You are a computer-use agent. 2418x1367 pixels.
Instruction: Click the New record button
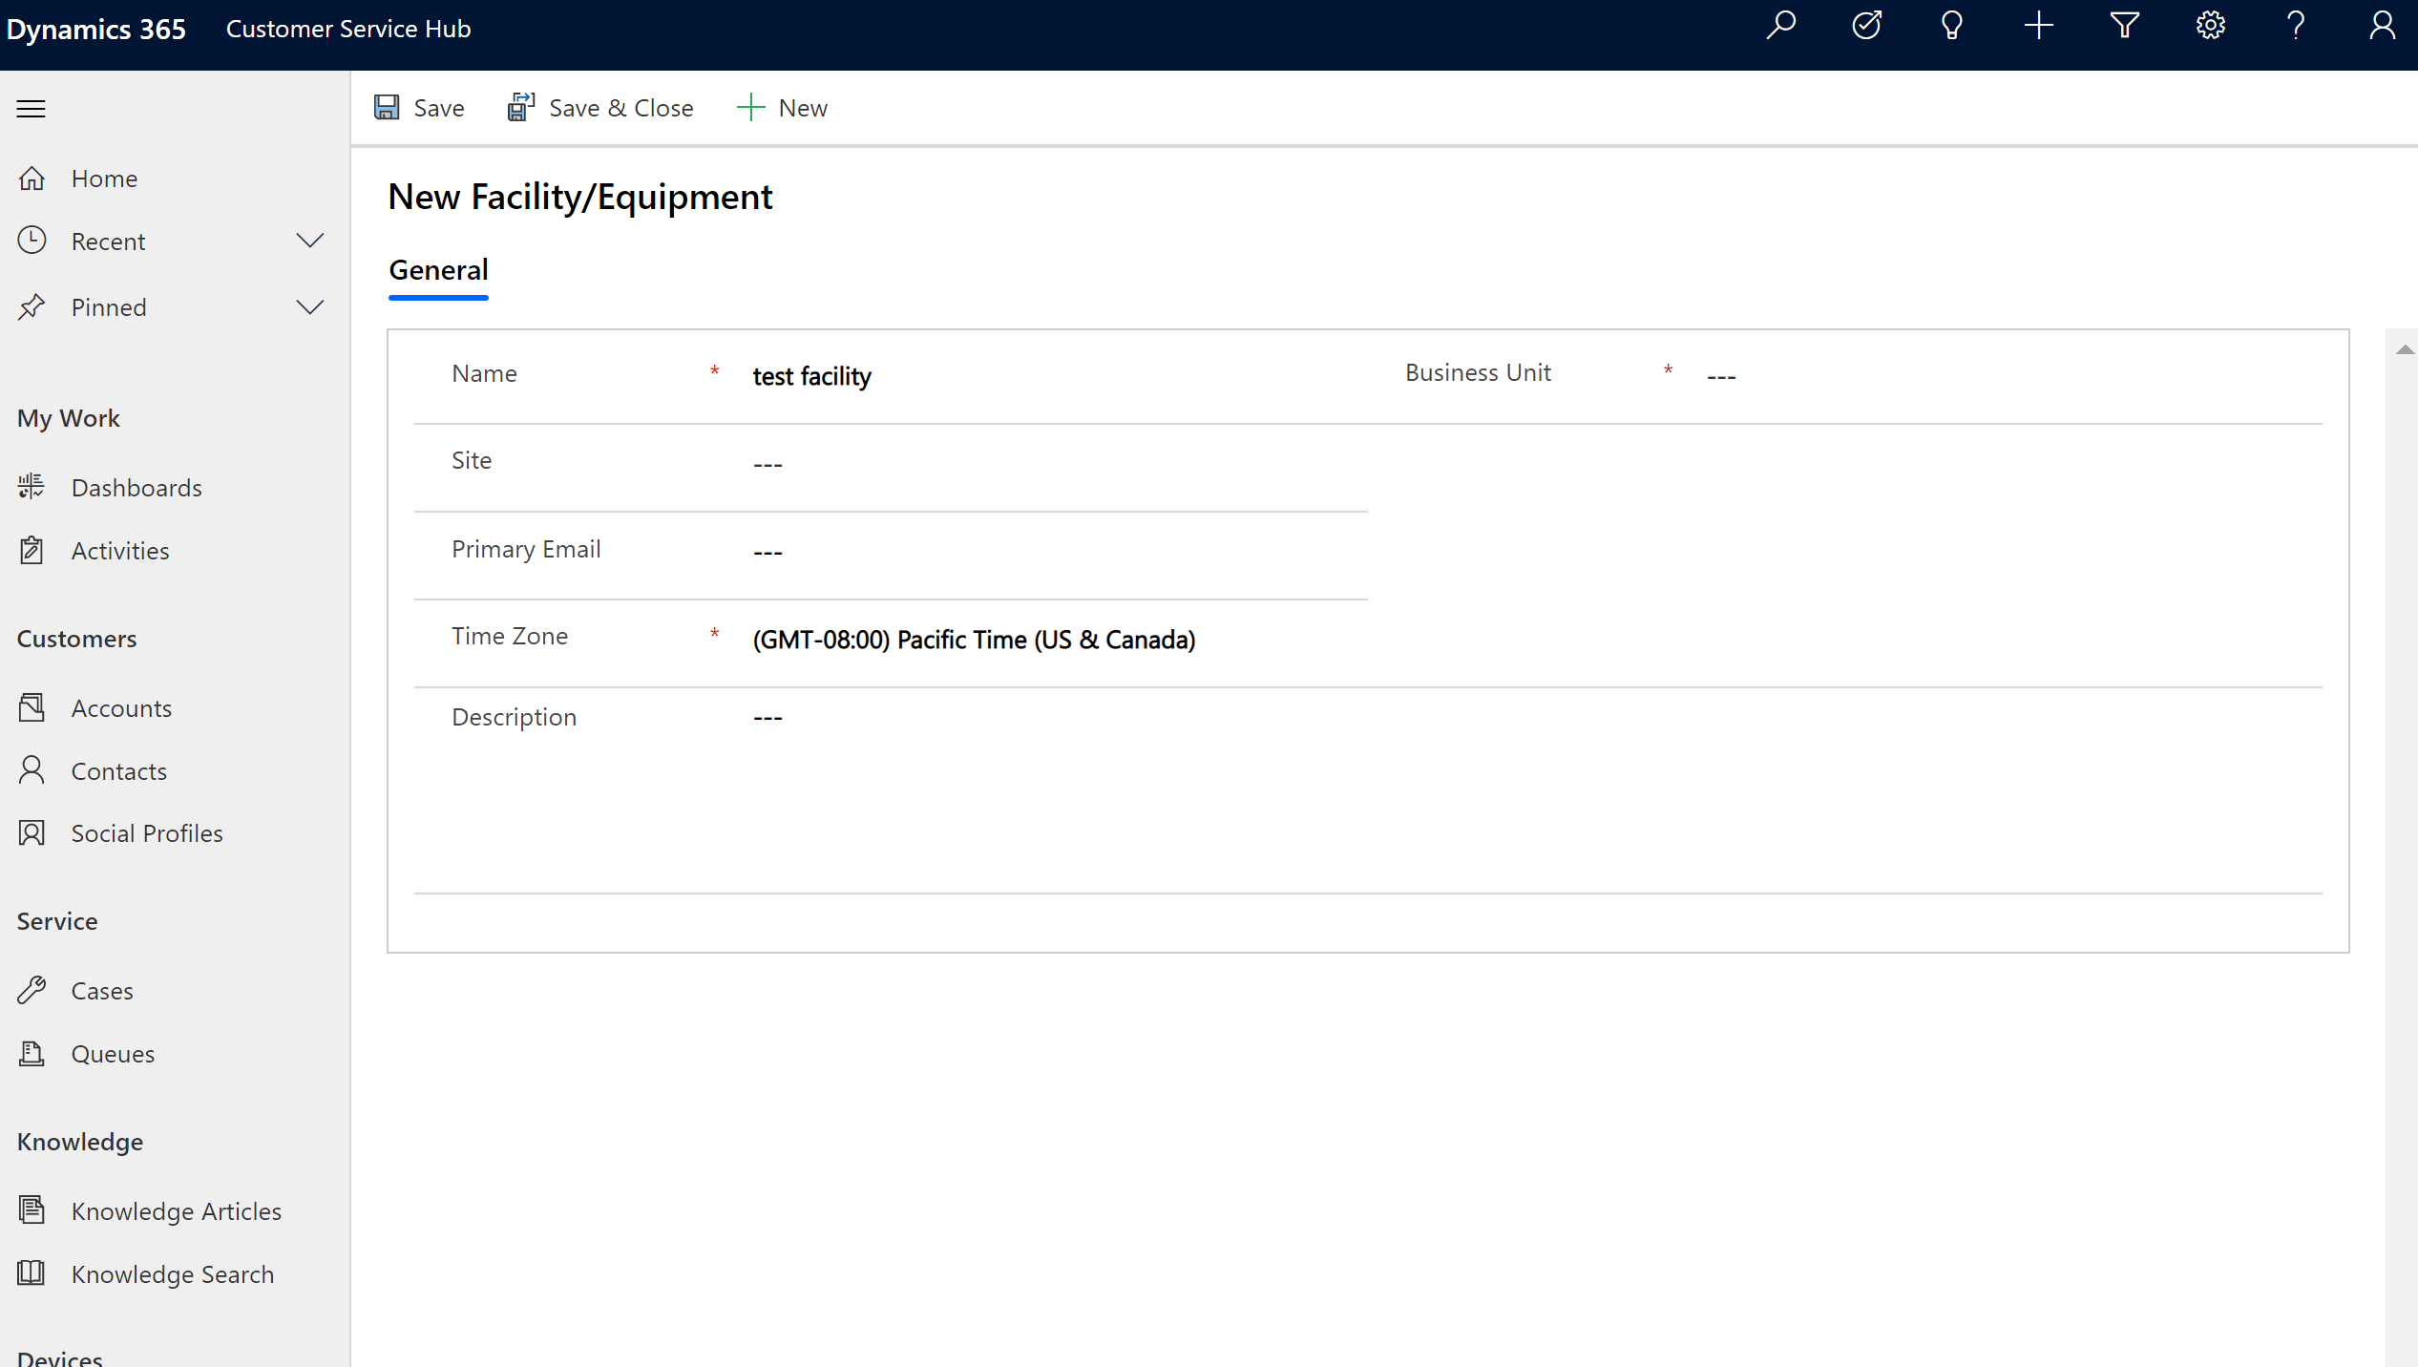coord(781,106)
